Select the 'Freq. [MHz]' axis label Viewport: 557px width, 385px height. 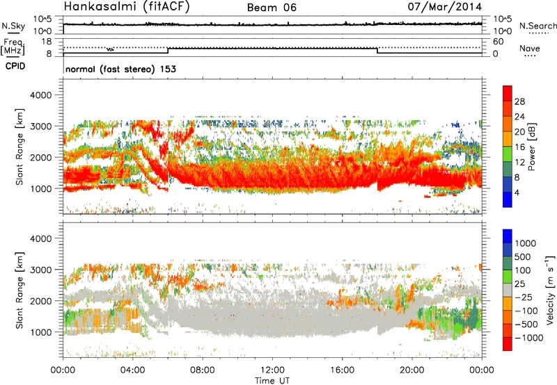tap(13, 47)
